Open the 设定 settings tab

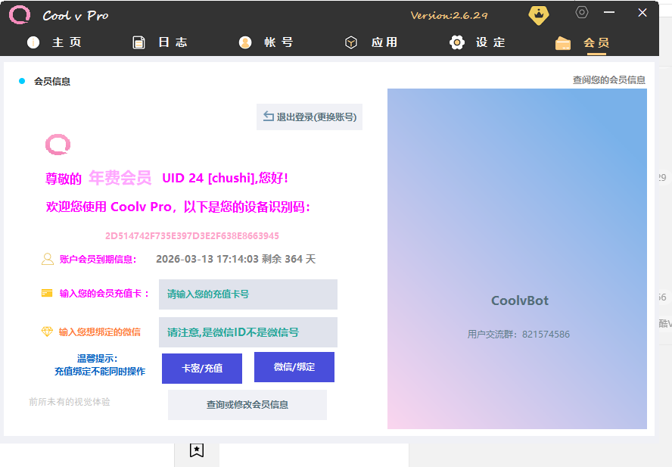[478, 42]
